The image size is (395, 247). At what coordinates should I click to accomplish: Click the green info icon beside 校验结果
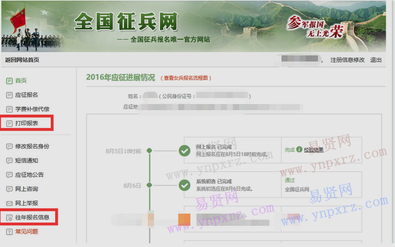299,149
